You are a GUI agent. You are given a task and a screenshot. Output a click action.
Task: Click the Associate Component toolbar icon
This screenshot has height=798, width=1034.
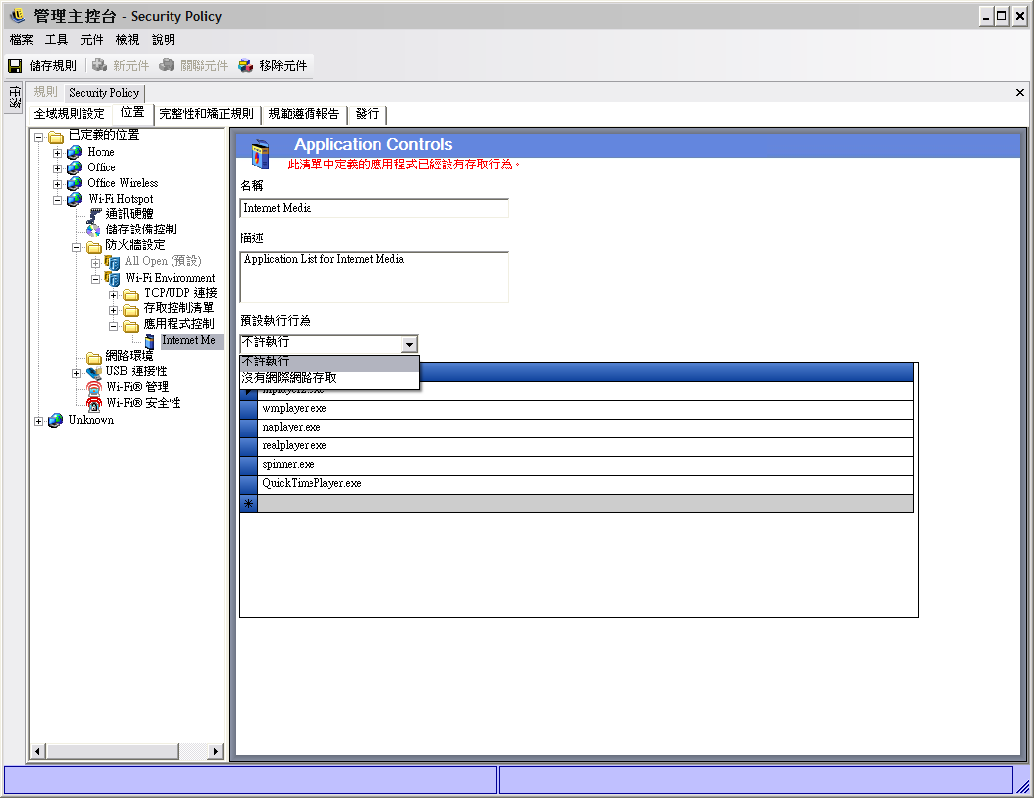[x=167, y=65]
